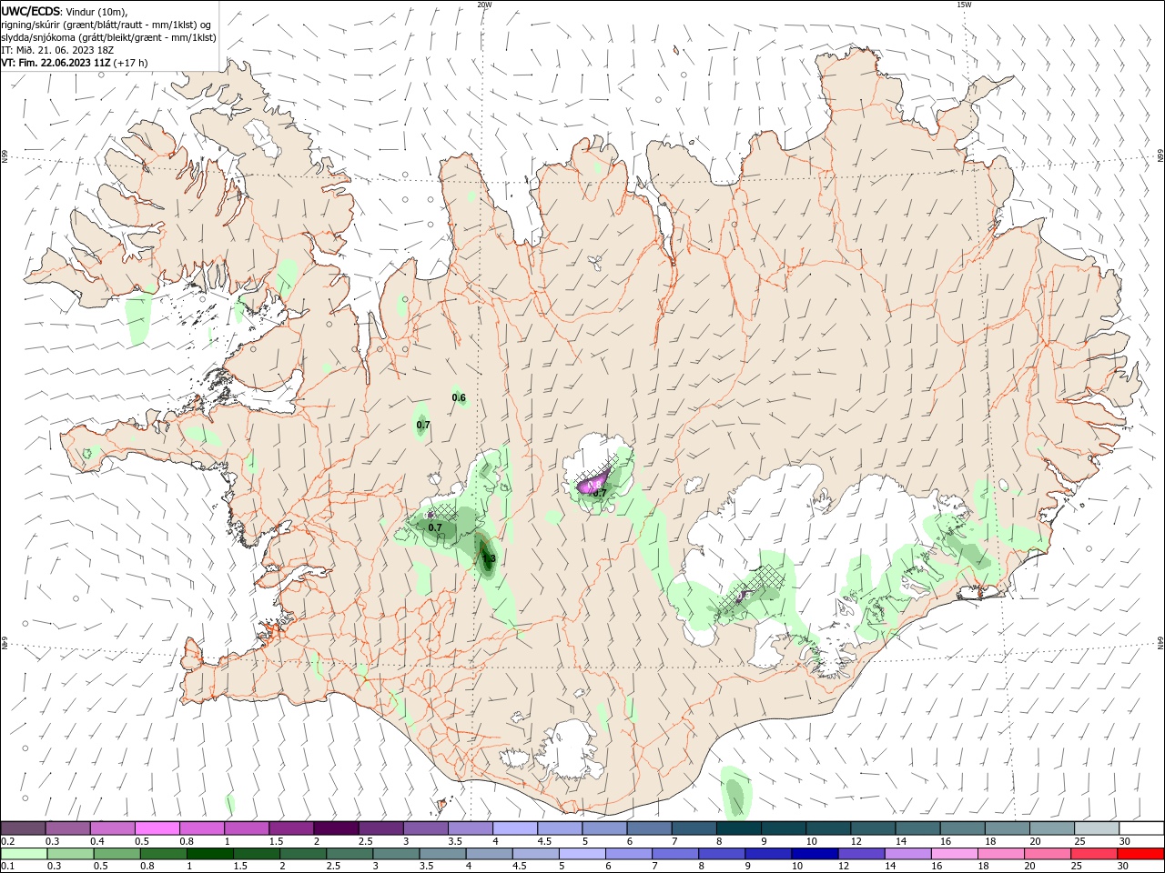Select the slydda/snjókoma legend description line
This screenshot has width=1165, height=873.
click(109, 37)
